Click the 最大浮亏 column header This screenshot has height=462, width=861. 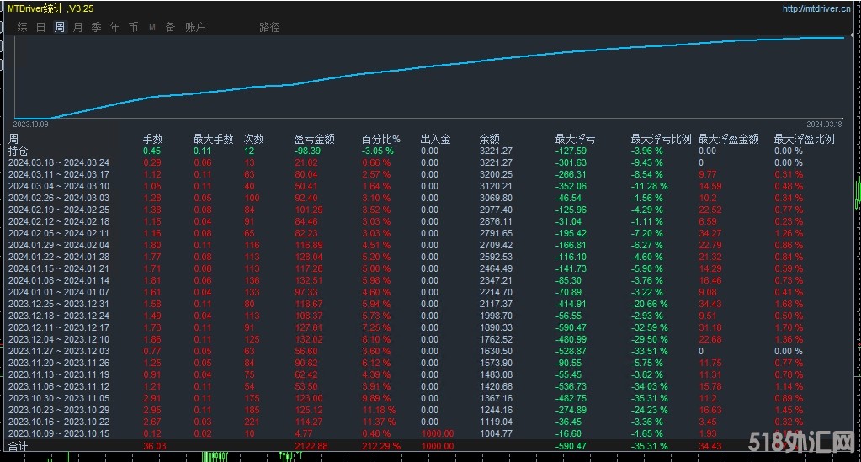pos(575,139)
